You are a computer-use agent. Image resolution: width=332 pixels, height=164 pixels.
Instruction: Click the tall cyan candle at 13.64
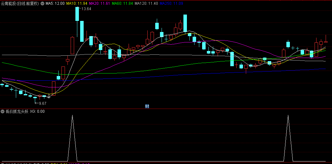[x=77, y=14]
